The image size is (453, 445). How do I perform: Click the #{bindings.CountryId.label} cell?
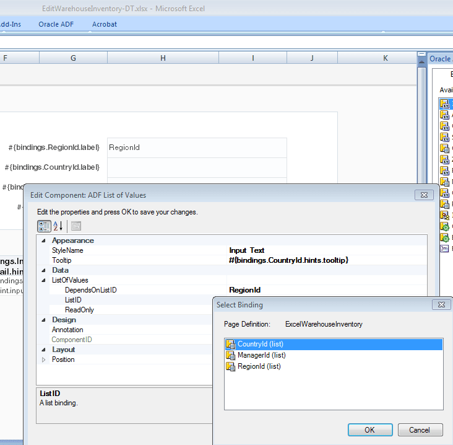click(x=52, y=167)
